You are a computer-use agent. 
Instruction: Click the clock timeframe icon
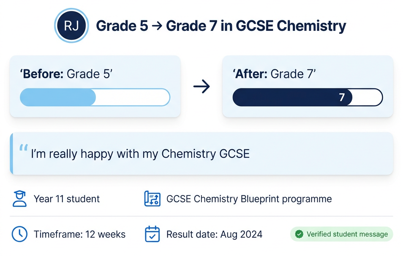tap(19, 234)
